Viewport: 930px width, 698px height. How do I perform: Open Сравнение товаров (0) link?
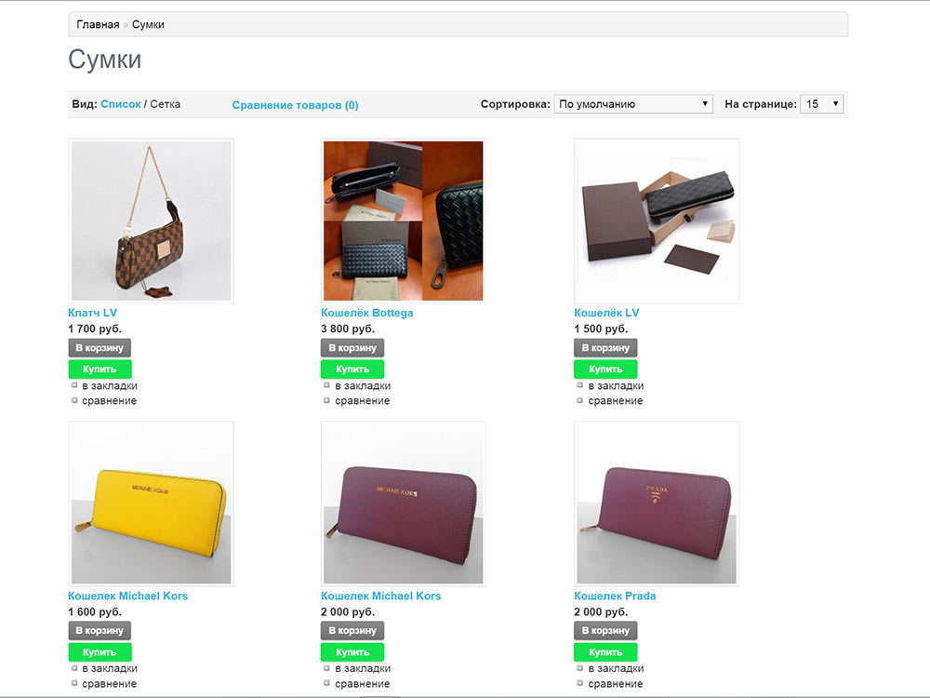coord(295,105)
